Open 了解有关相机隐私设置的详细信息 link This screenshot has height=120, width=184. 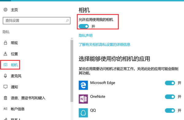tap(105, 44)
